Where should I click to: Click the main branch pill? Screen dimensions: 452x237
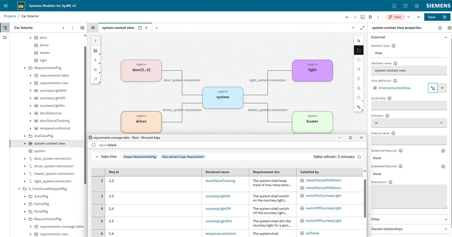coord(395,17)
